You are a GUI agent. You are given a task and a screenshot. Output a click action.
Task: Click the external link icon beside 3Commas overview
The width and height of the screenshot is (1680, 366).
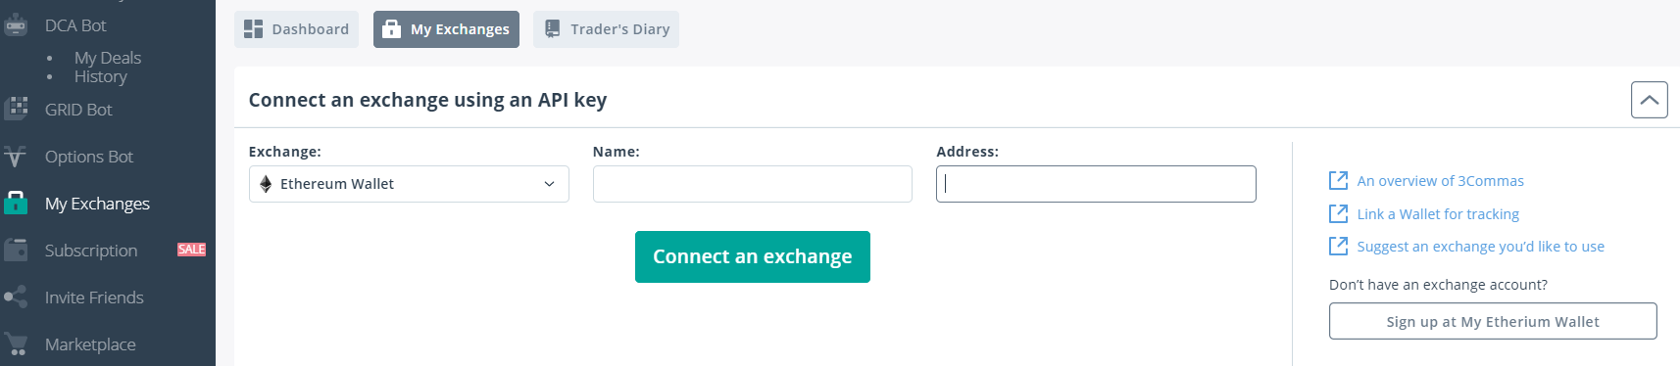click(1338, 180)
